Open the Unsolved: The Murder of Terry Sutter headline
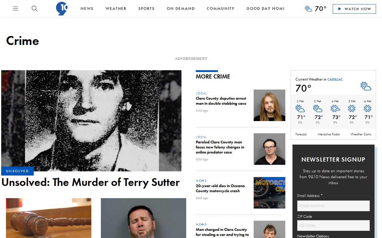Image resolution: width=382 pixels, height=238 pixels. pyautogui.click(x=90, y=182)
